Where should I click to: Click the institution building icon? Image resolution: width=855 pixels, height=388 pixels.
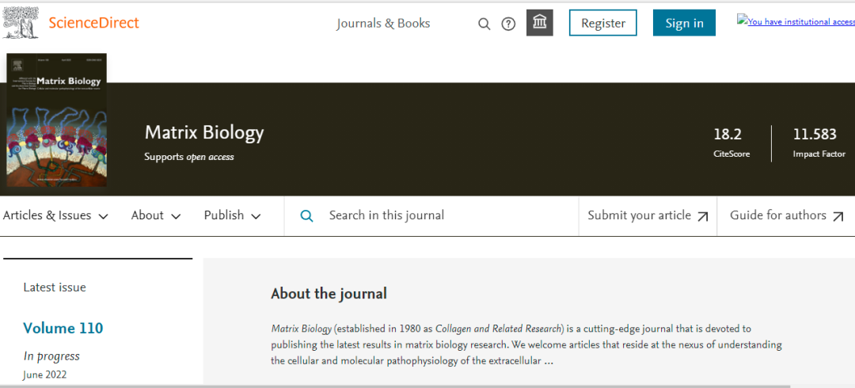[540, 23]
